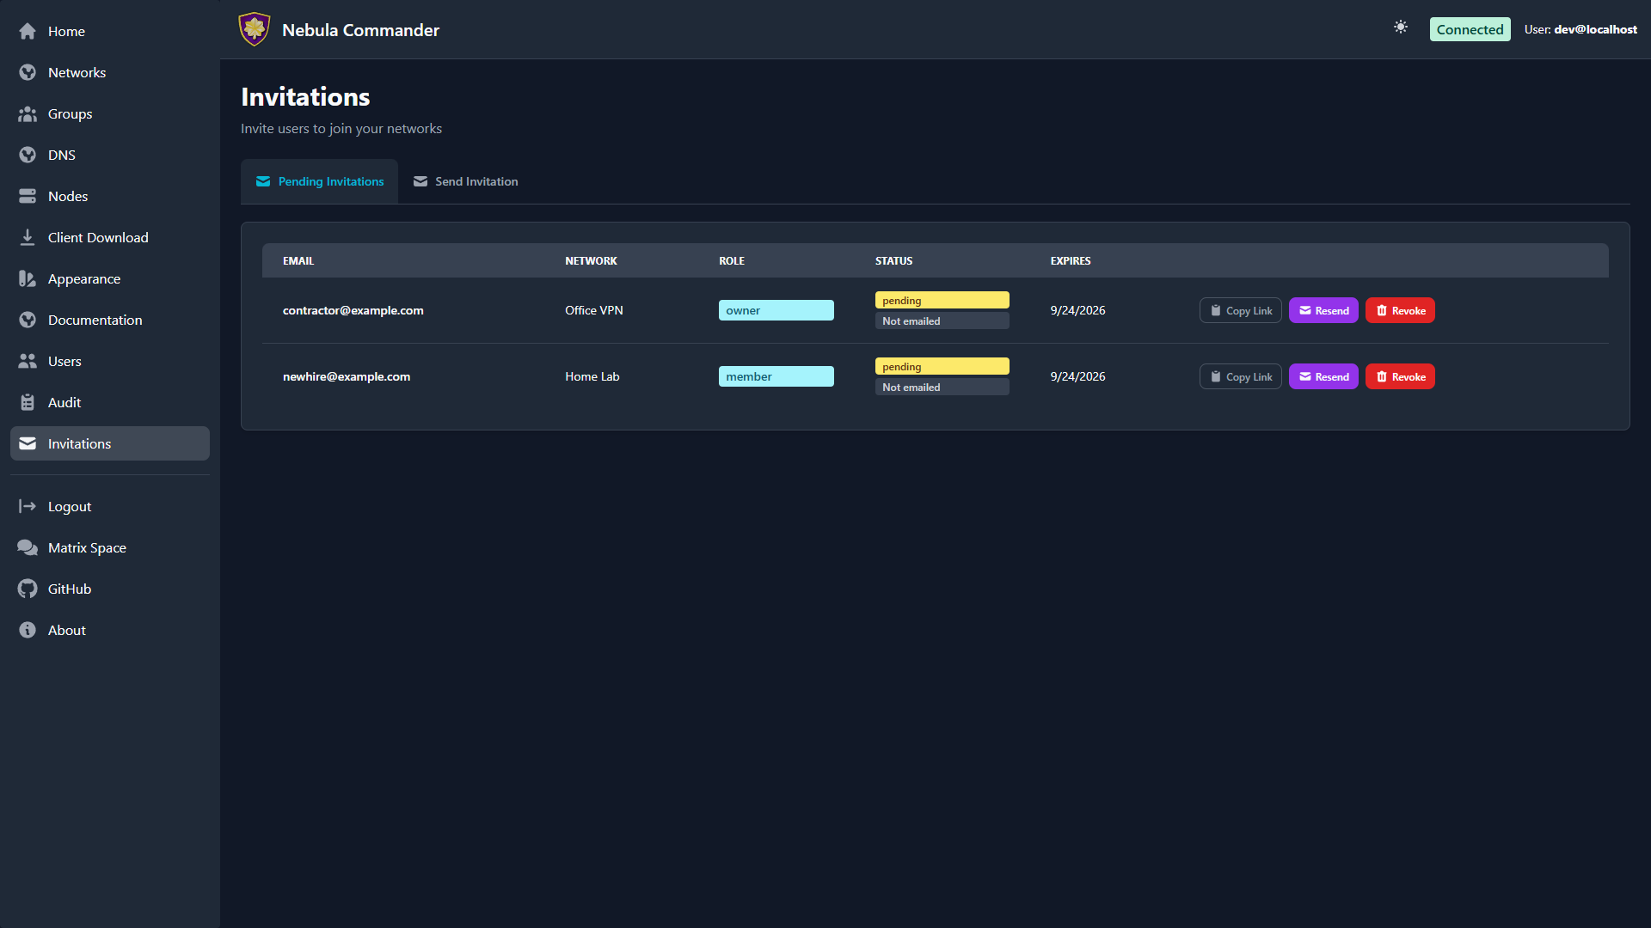This screenshot has width=1651, height=928.
Task: Click pending status badge for contractor@example.com
Action: click(x=942, y=300)
